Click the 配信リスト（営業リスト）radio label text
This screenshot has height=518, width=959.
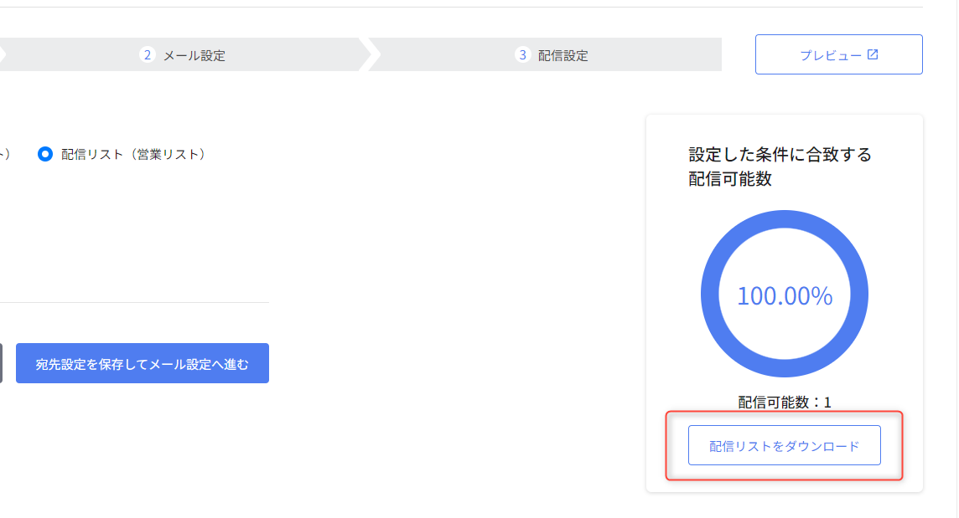133,155
